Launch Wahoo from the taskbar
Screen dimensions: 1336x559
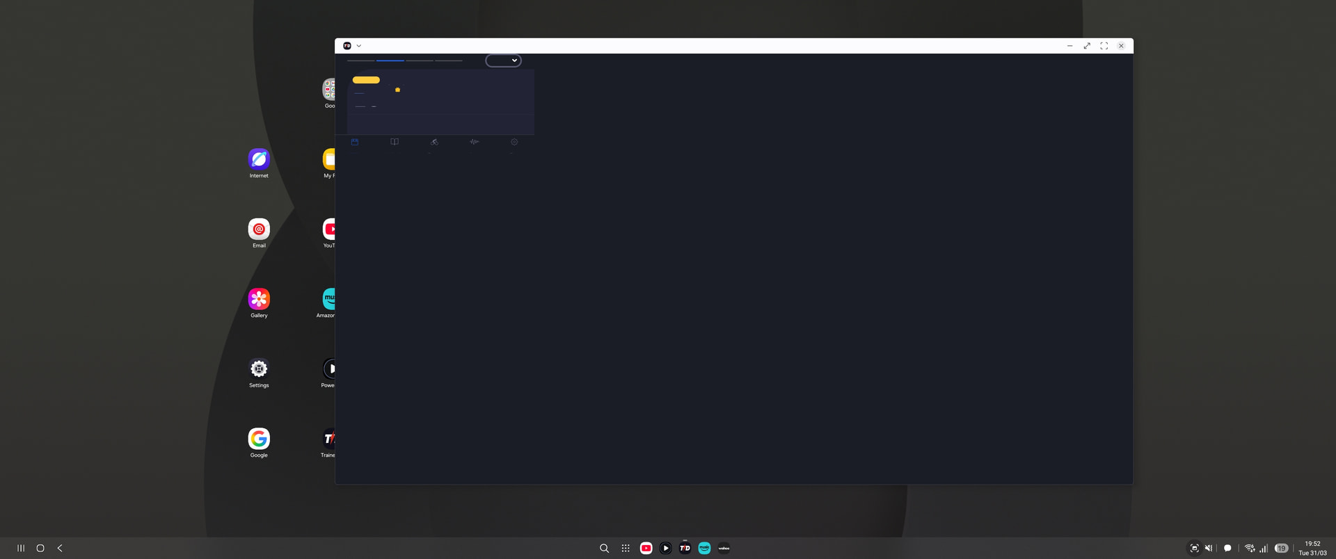pos(724,548)
